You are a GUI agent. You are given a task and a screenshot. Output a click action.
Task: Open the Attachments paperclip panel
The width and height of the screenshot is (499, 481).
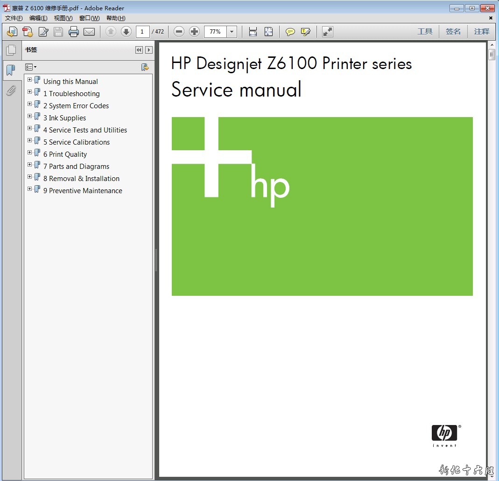point(11,90)
